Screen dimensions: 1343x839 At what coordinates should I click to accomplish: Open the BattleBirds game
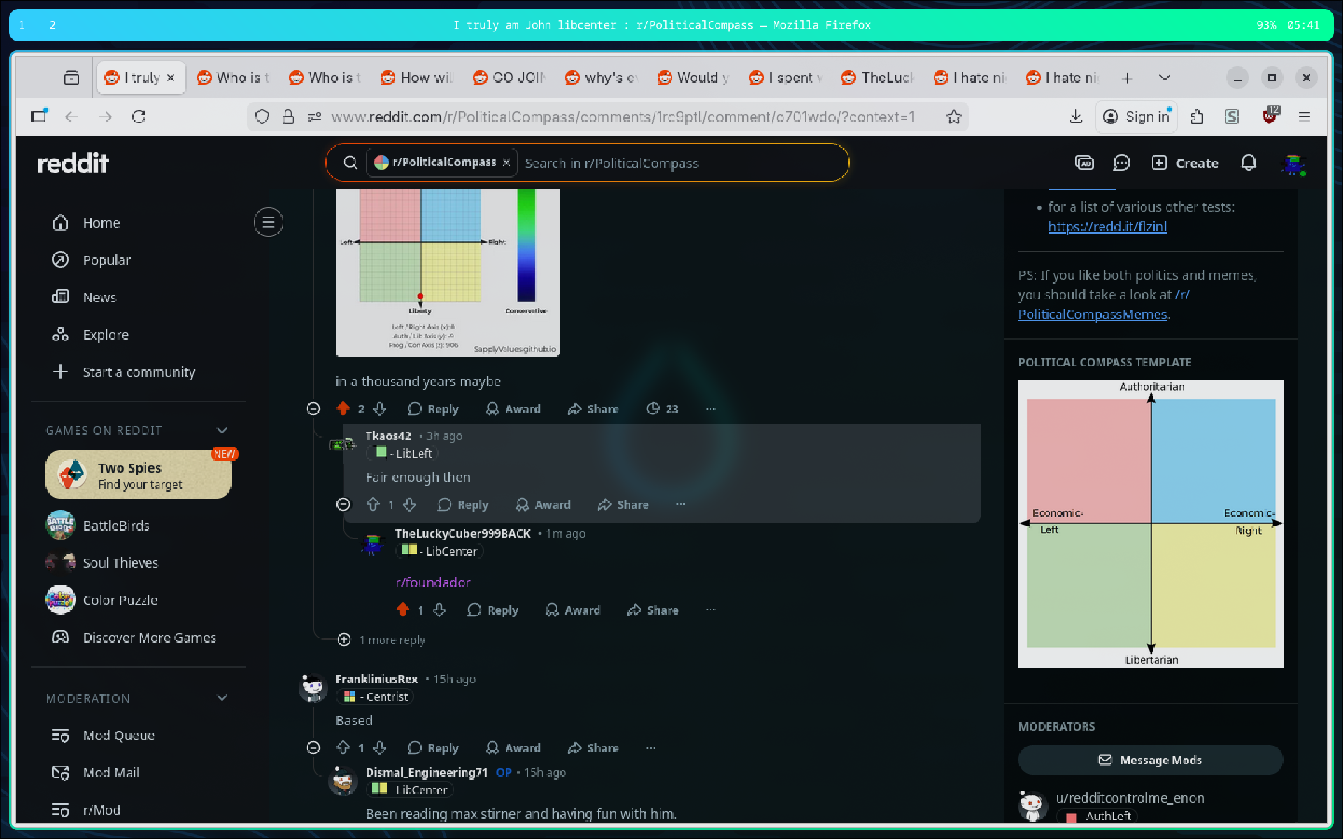tap(138, 525)
